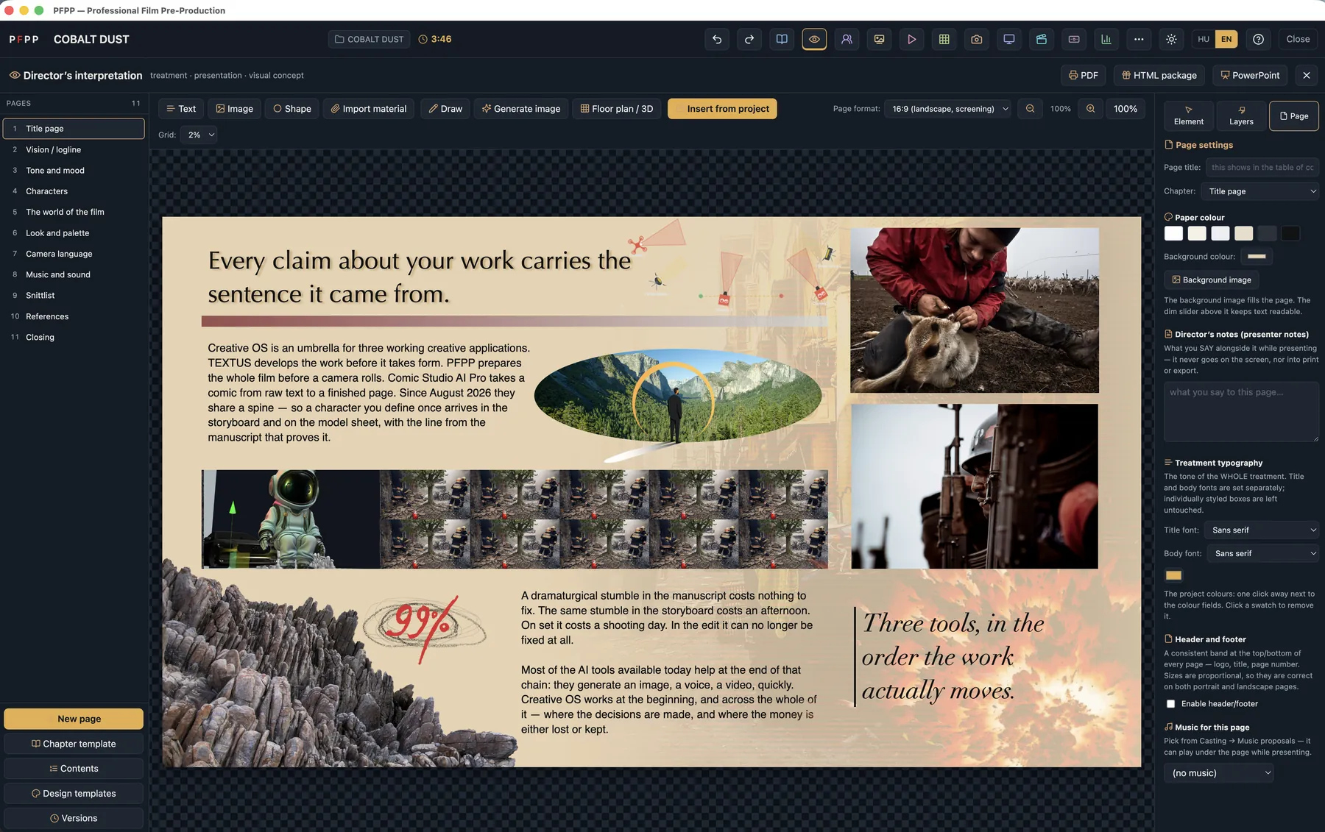Click the eye icon in top toolbar
The width and height of the screenshot is (1325, 832).
click(x=814, y=39)
